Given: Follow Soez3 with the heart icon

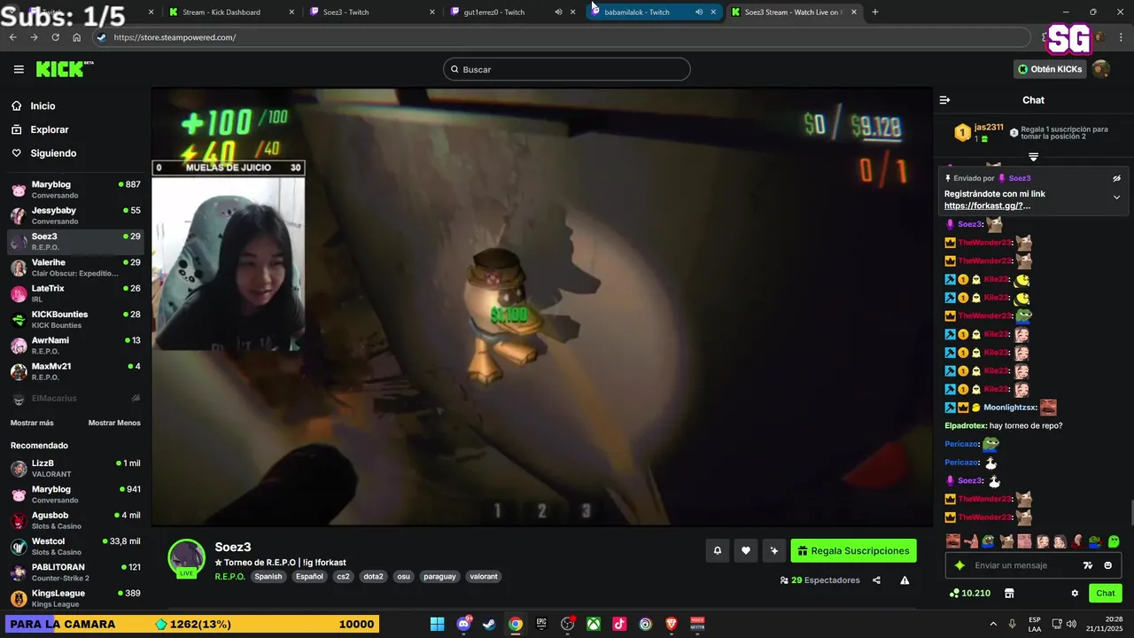Looking at the screenshot, I should pyautogui.click(x=746, y=550).
